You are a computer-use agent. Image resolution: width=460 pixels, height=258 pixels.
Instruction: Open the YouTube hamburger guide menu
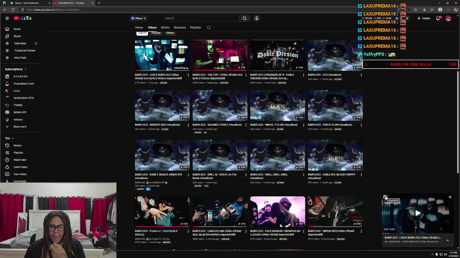click(7, 18)
